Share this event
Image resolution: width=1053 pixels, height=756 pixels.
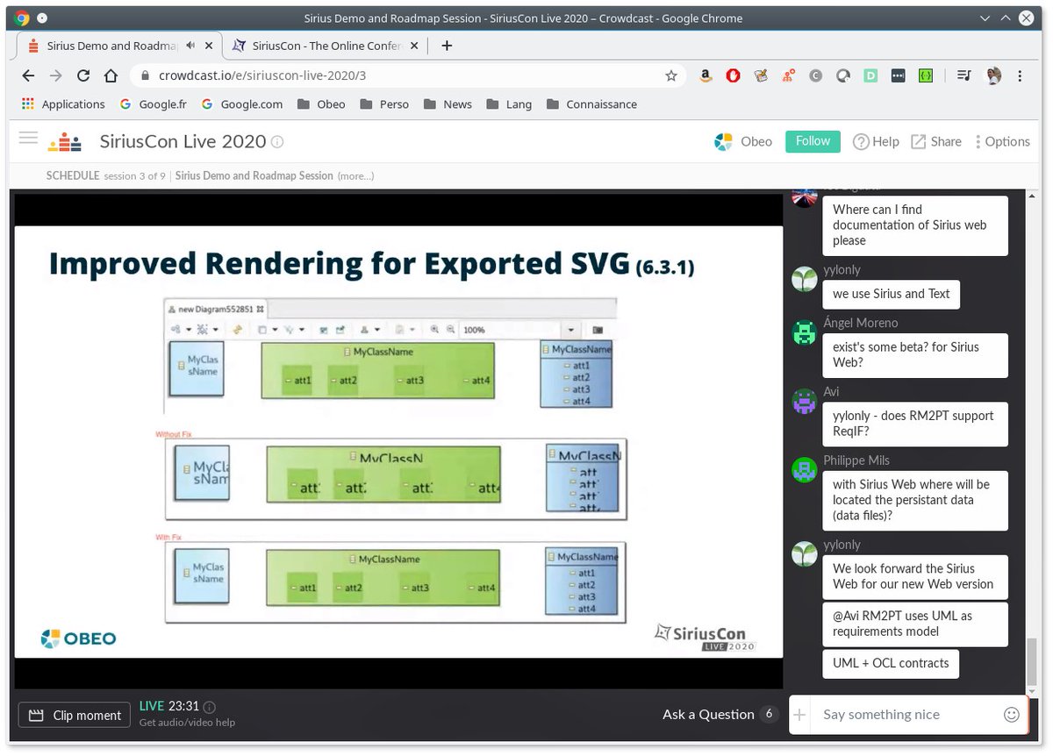936,141
